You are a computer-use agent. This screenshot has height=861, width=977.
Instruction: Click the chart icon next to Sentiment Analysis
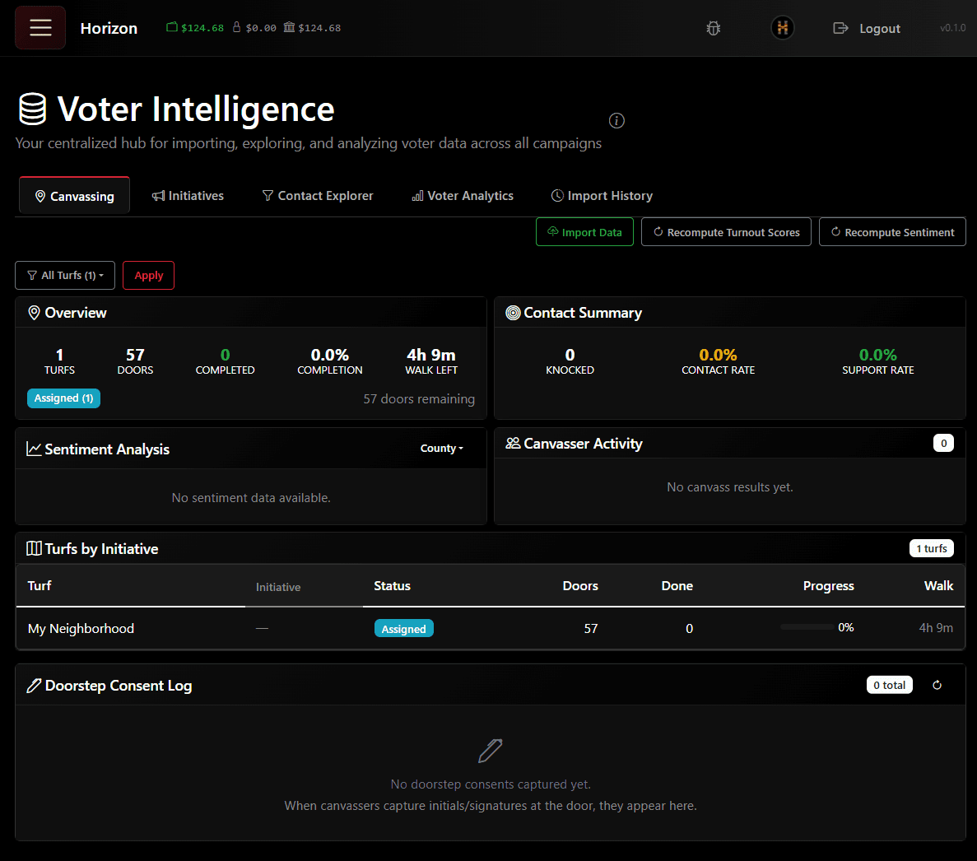click(34, 449)
